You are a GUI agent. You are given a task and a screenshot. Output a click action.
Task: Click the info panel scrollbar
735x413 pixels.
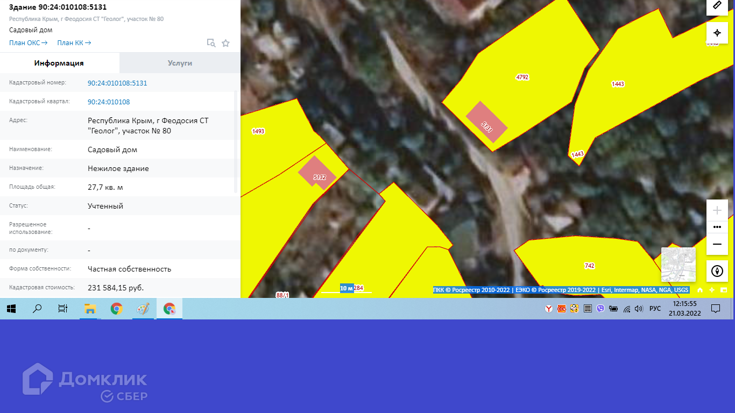235,141
